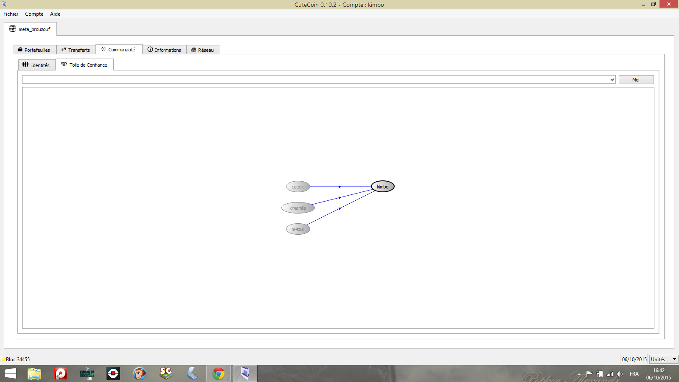The image size is (679, 382).
Task: Expand the Unités dropdown
Action: (674, 360)
